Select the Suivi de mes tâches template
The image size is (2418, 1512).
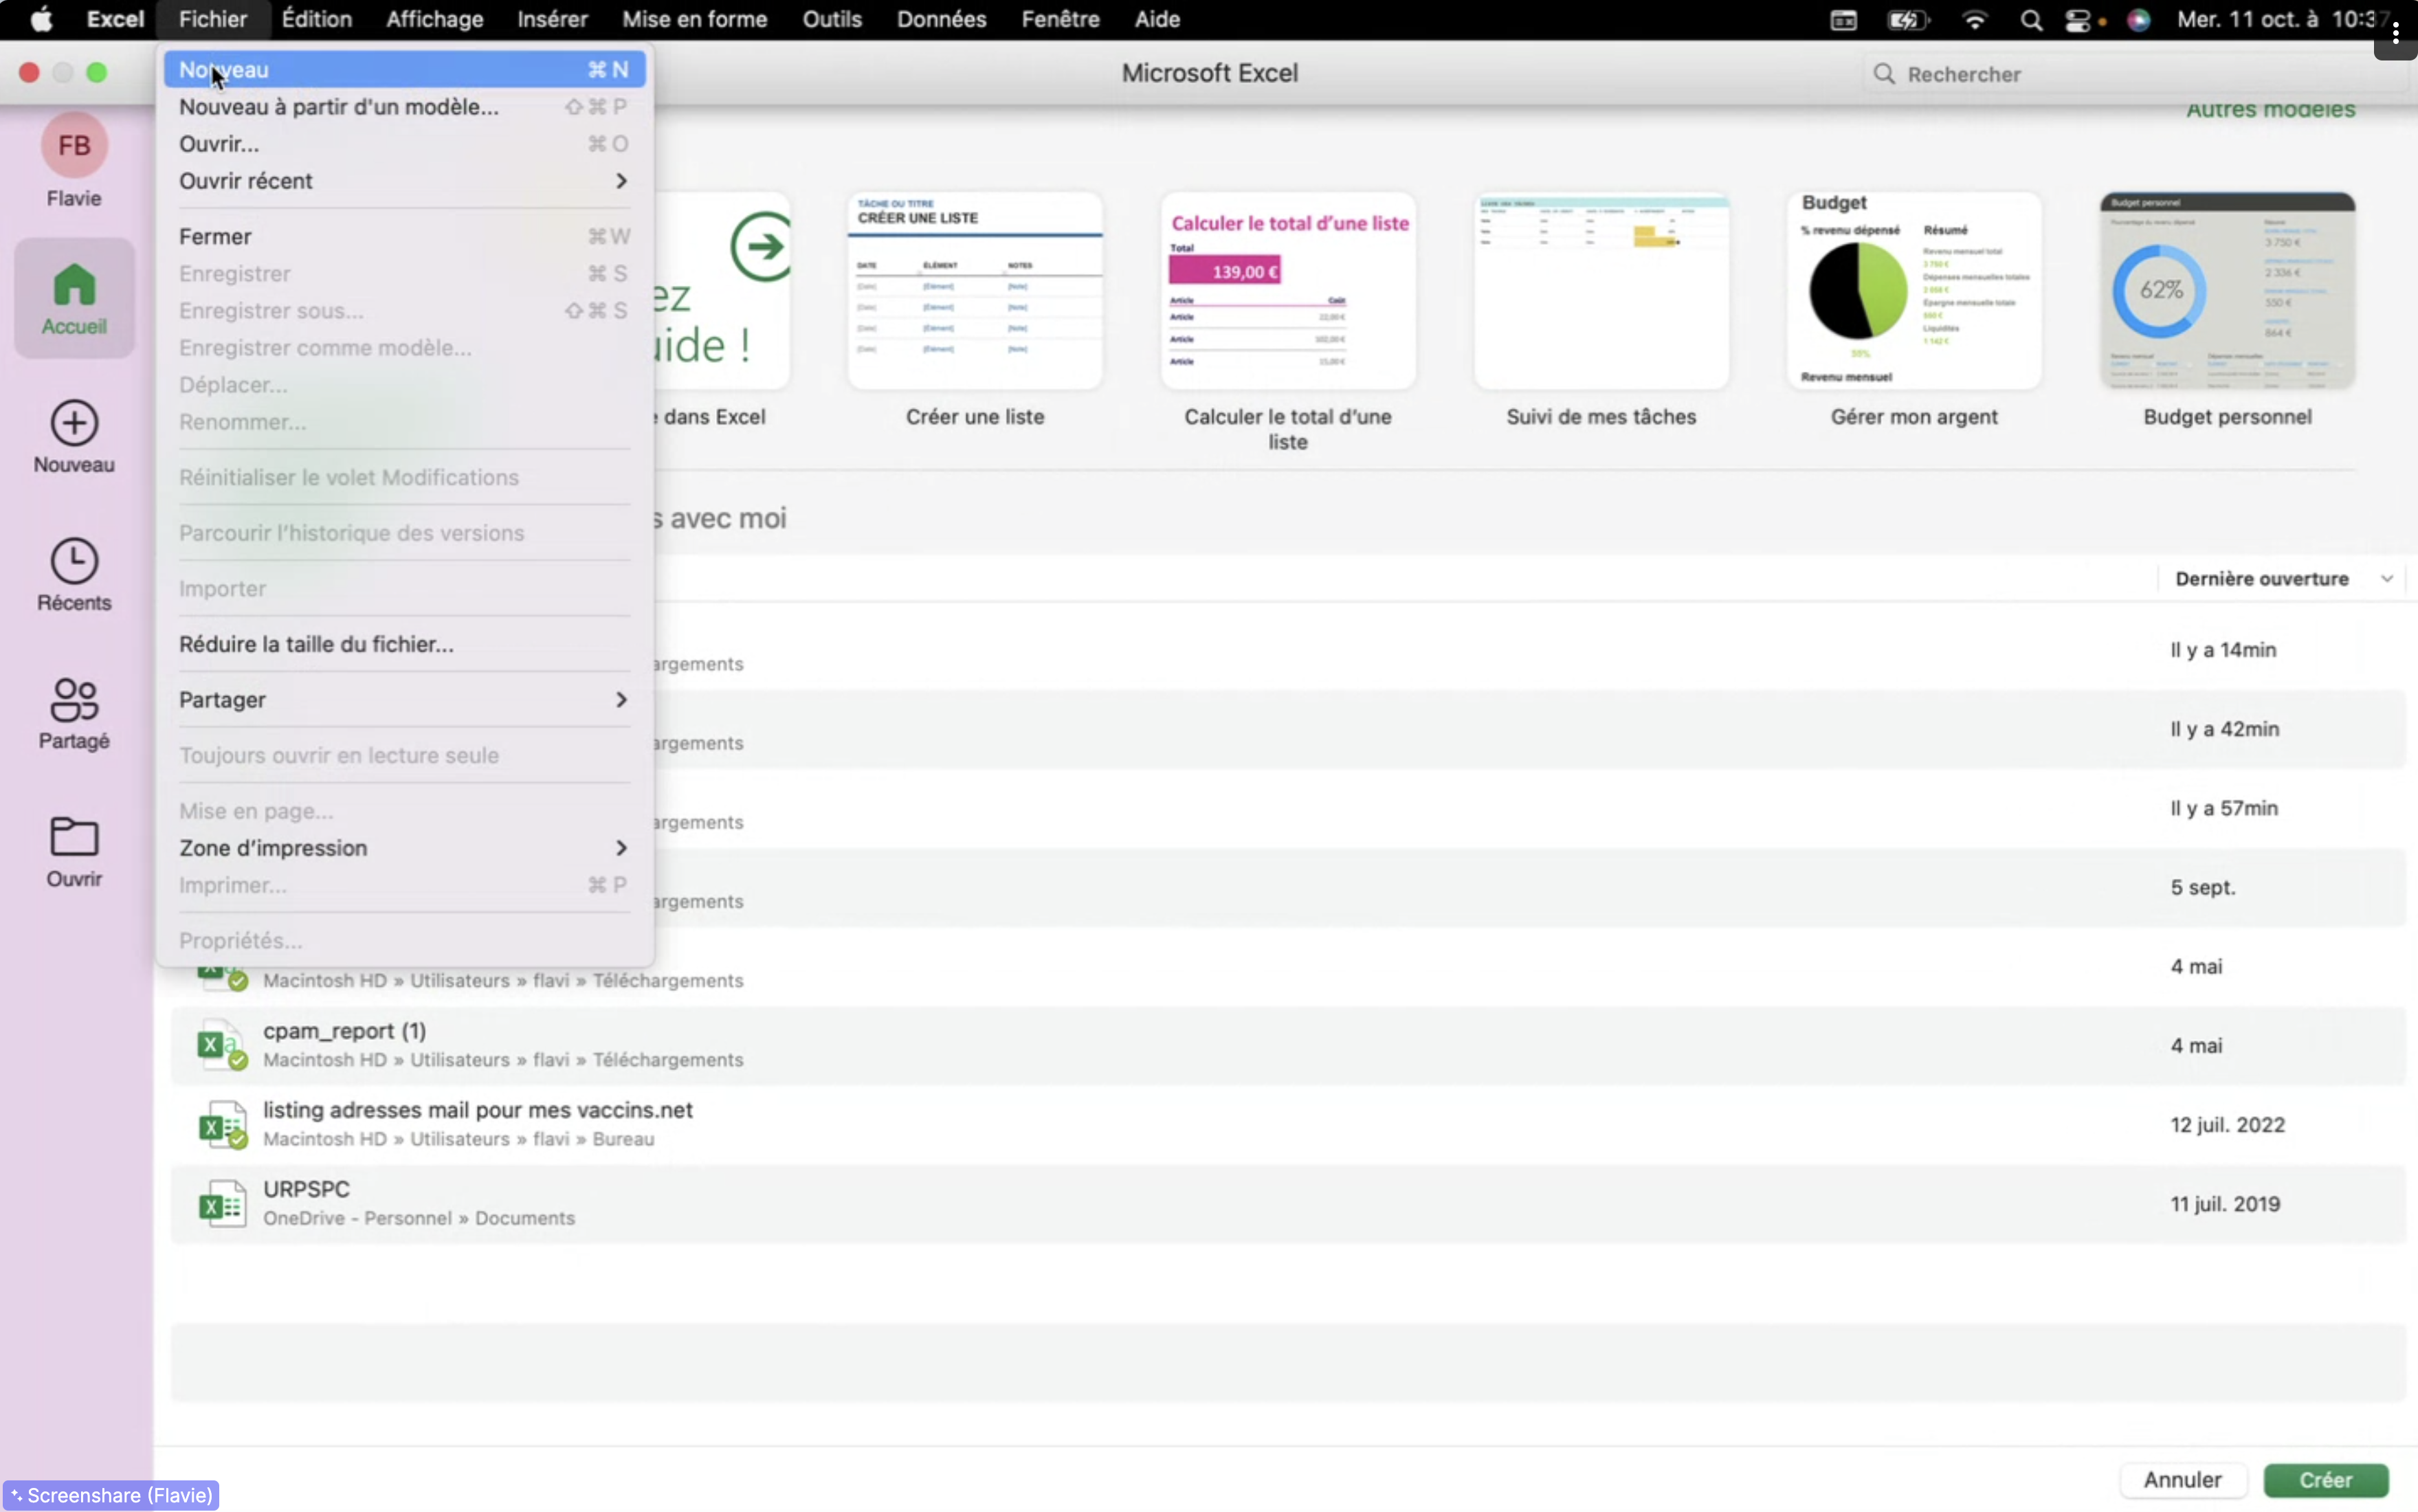[1601, 311]
